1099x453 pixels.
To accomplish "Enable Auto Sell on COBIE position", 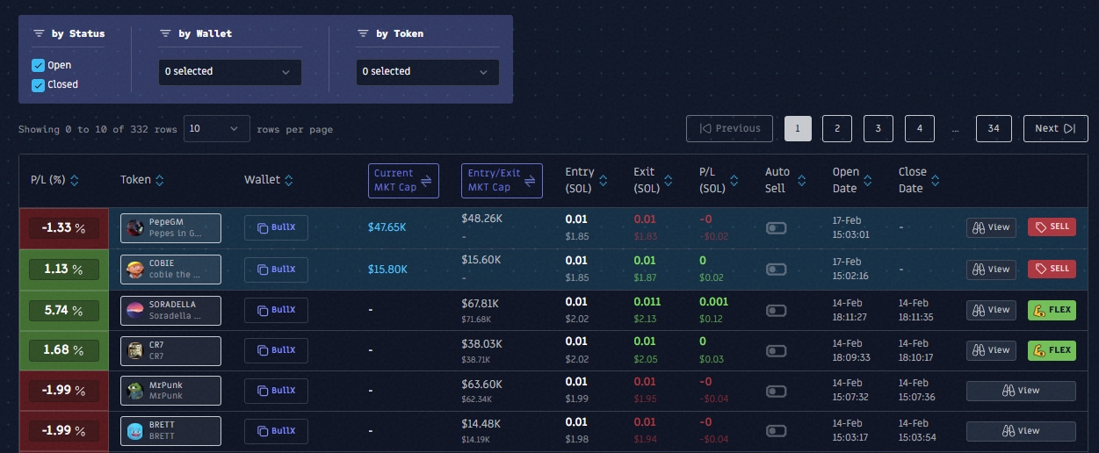I will click(x=777, y=270).
